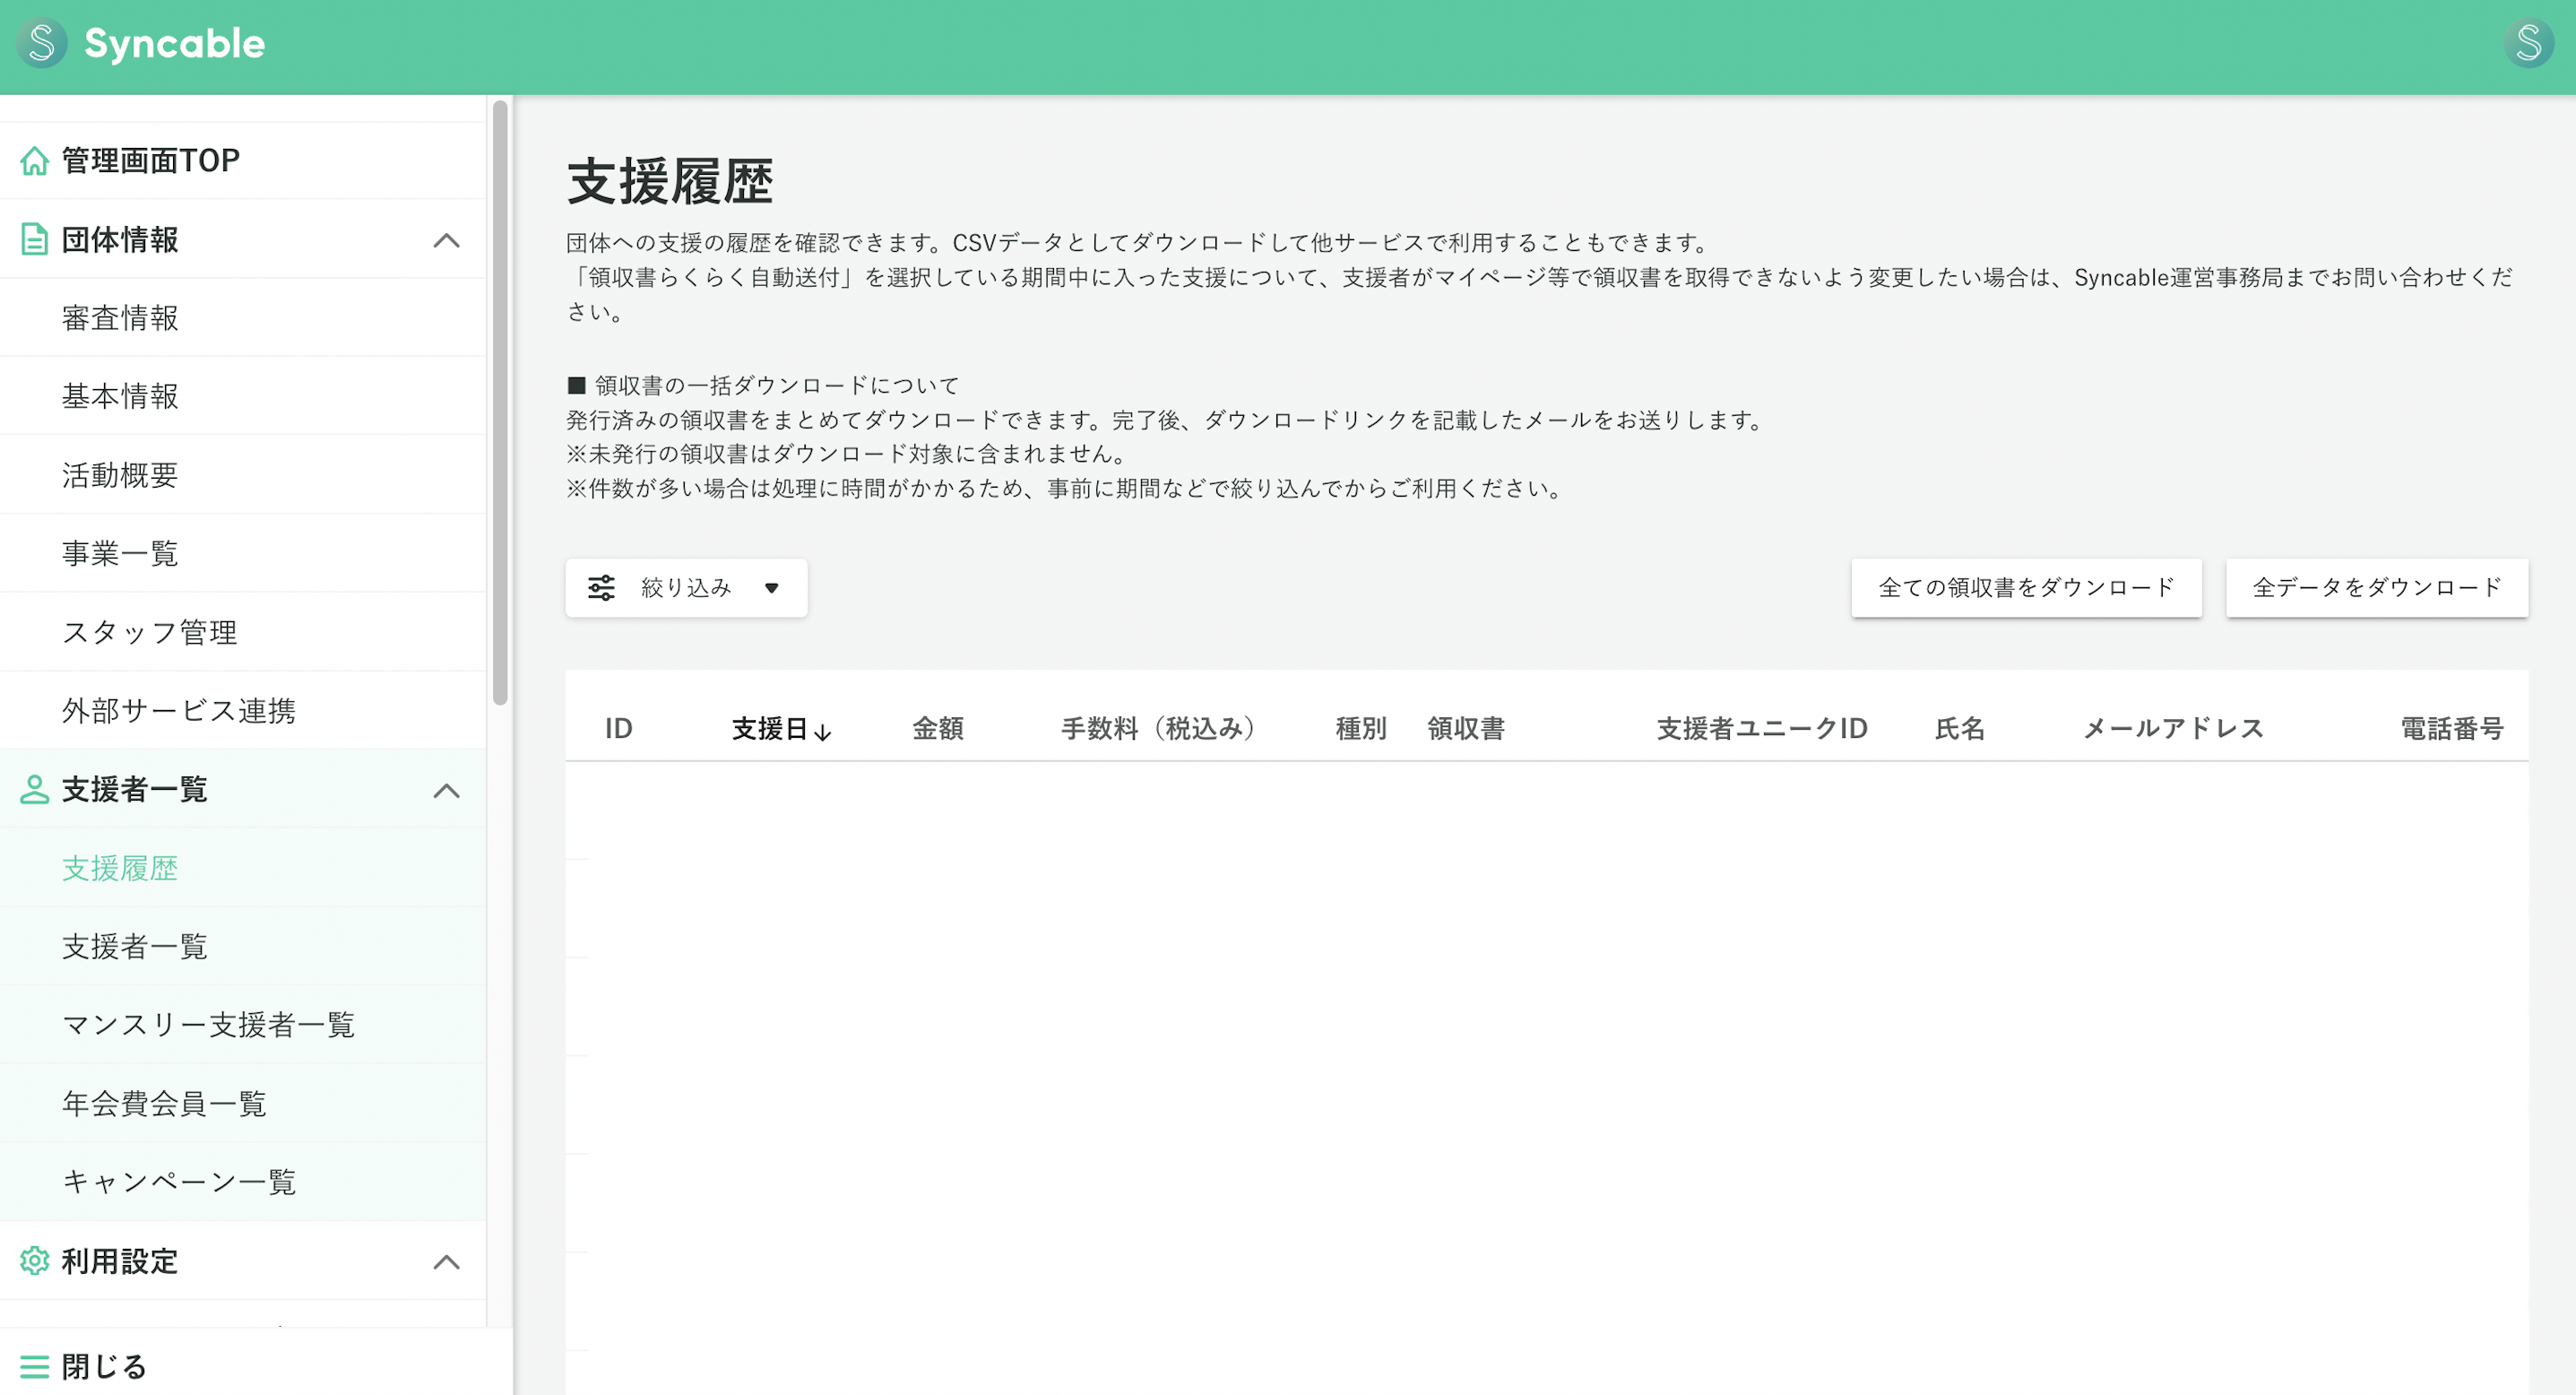Click the person icon beside 支援者一覧
The image size is (2576, 1395).
click(x=35, y=790)
